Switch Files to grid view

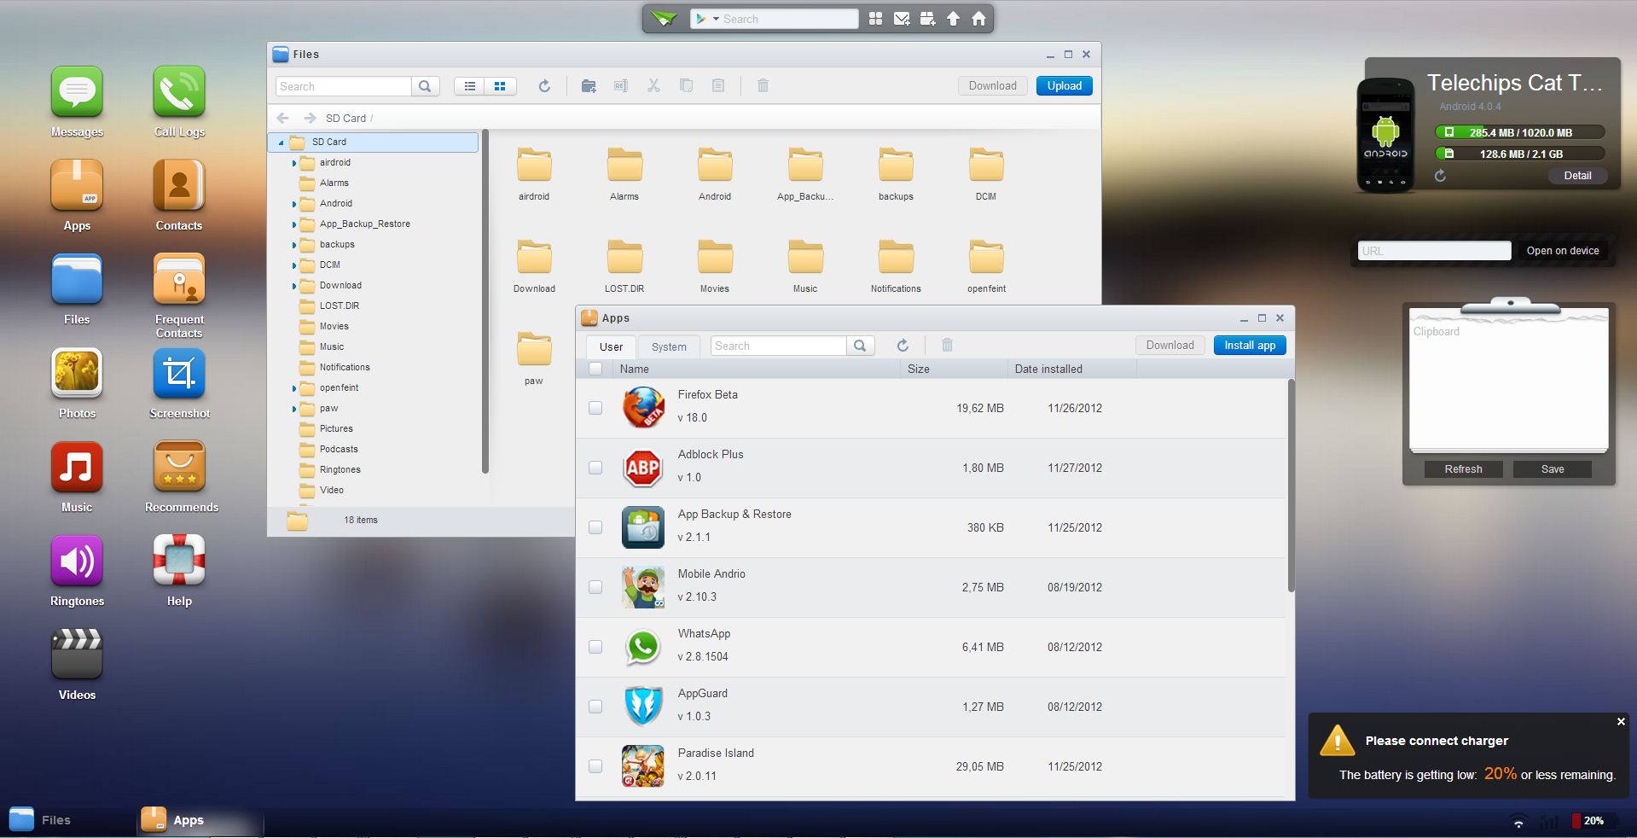500,86
